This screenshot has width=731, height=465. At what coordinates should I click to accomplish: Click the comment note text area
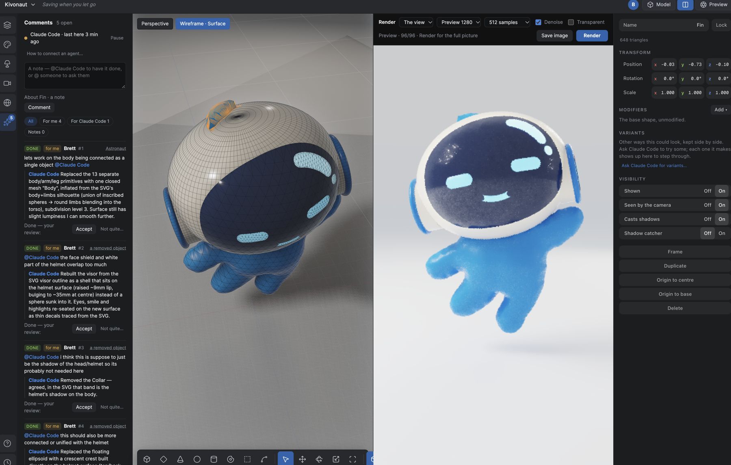coord(75,76)
